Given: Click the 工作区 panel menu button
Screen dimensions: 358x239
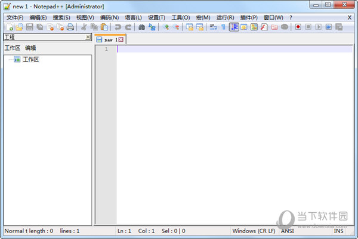Looking at the screenshot, I should [13, 48].
